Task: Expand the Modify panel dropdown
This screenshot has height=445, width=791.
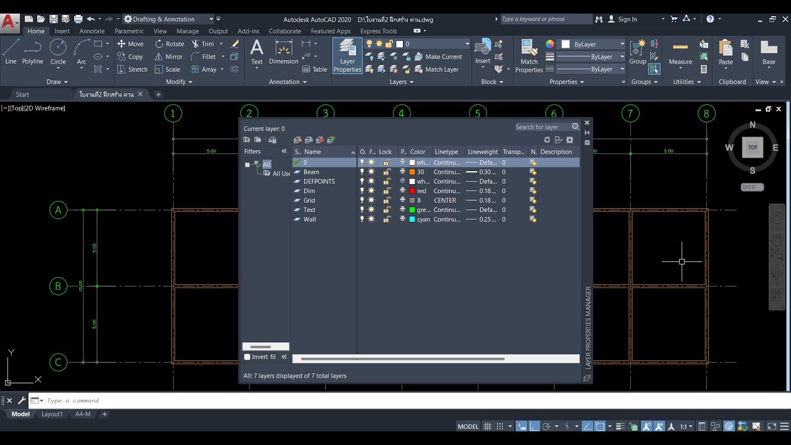Action: (x=179, y=82)
